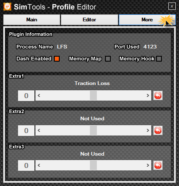Click the SimTools gearshift logo icon

click(7, 7)
